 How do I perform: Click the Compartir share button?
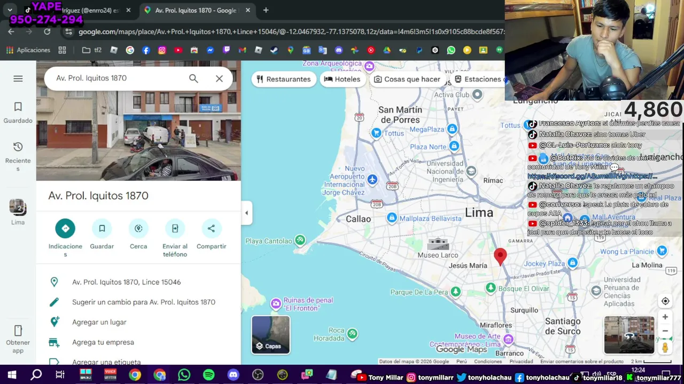(211, 228)
